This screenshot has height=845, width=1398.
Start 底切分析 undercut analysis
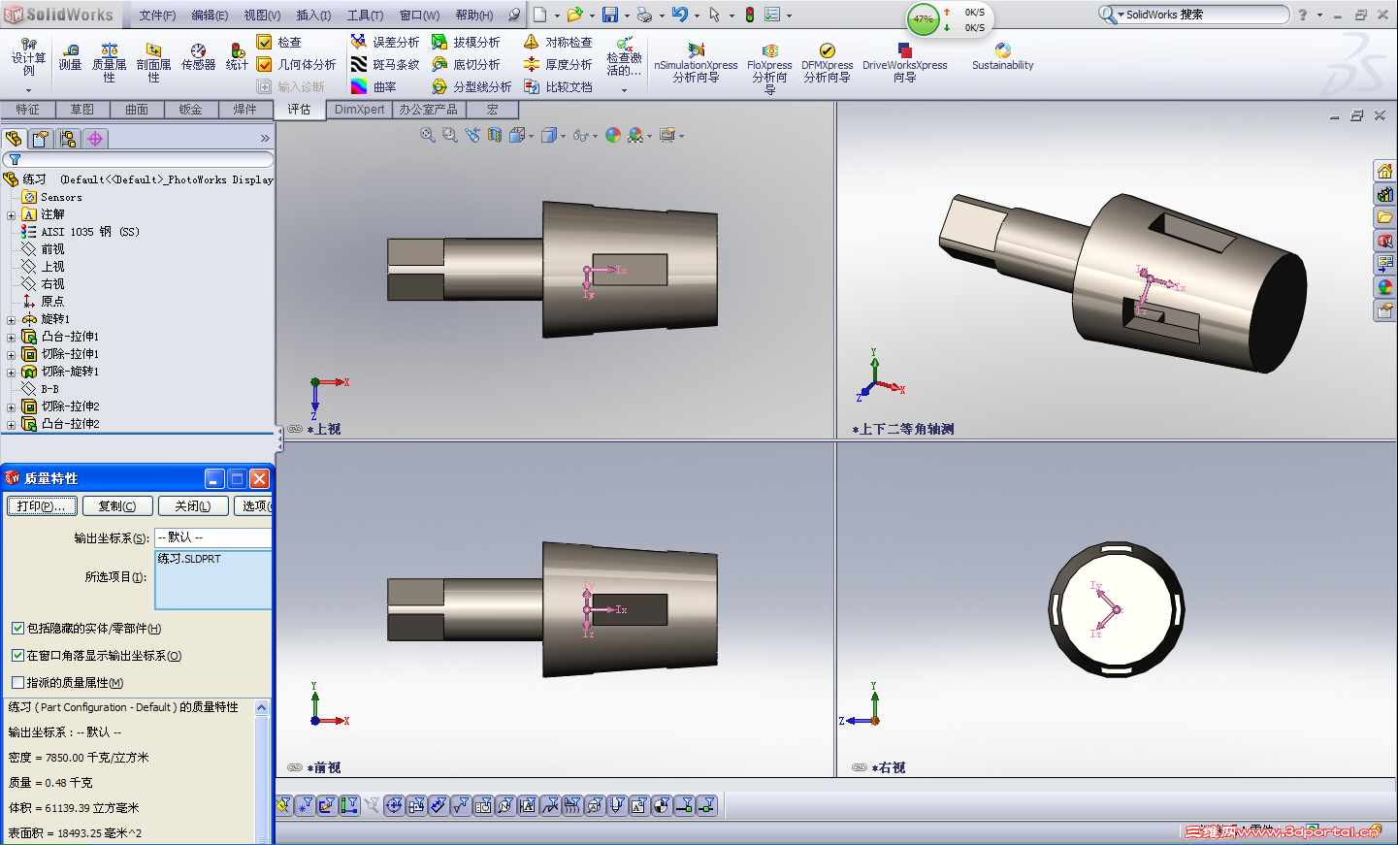pyautogui.click(x=466, y=65)
